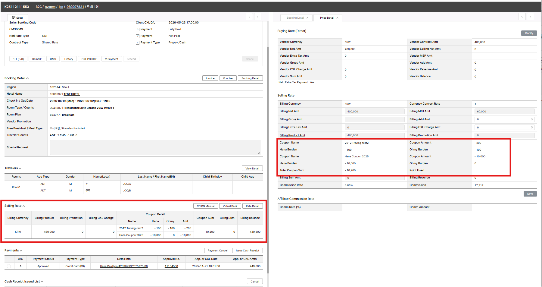Click left panel's previous tab arrow
Viewport: 542px width, 287px height.
249,17
